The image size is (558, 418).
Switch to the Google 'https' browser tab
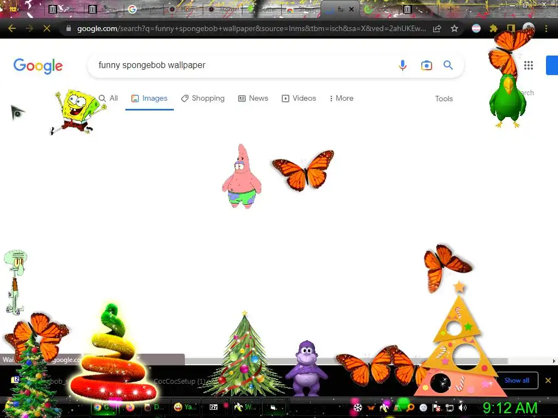(143, 9)
